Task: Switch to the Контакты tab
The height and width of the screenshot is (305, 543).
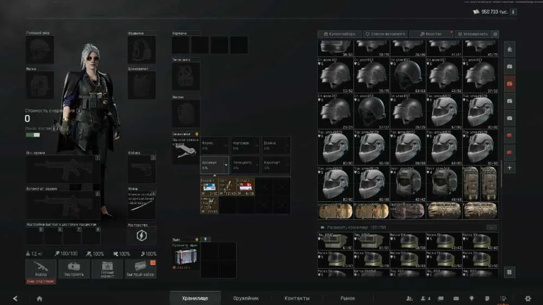Action: pos(297,298)
